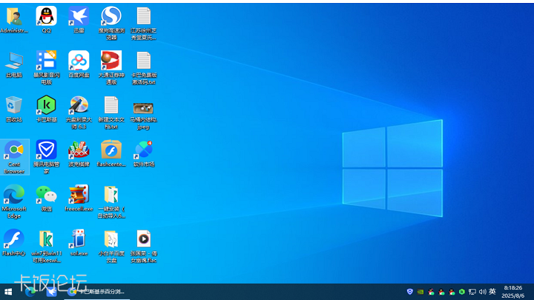This screenshot has height=300, width=534.
Task: Launch the 大通证券神通版 desktop shortcut
Action: [111, 67]
